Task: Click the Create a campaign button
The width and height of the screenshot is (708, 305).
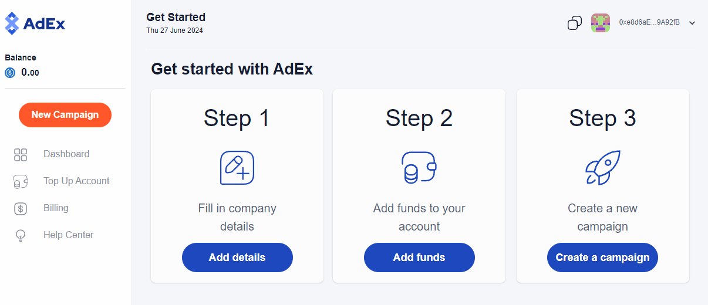Action: pyautogui.click(x=602, y=257)
